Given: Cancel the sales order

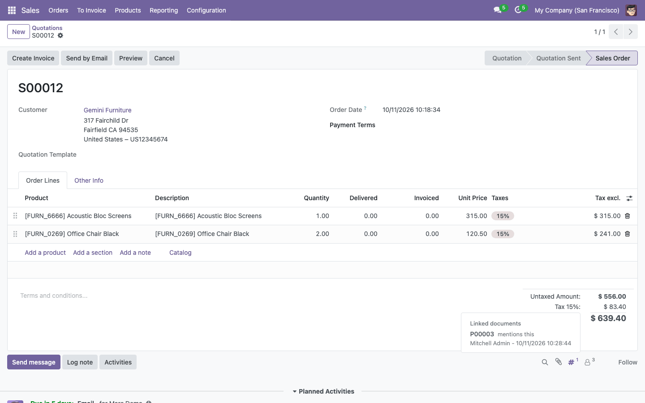Looking at the screenshot, I should [x=164, y=58].
